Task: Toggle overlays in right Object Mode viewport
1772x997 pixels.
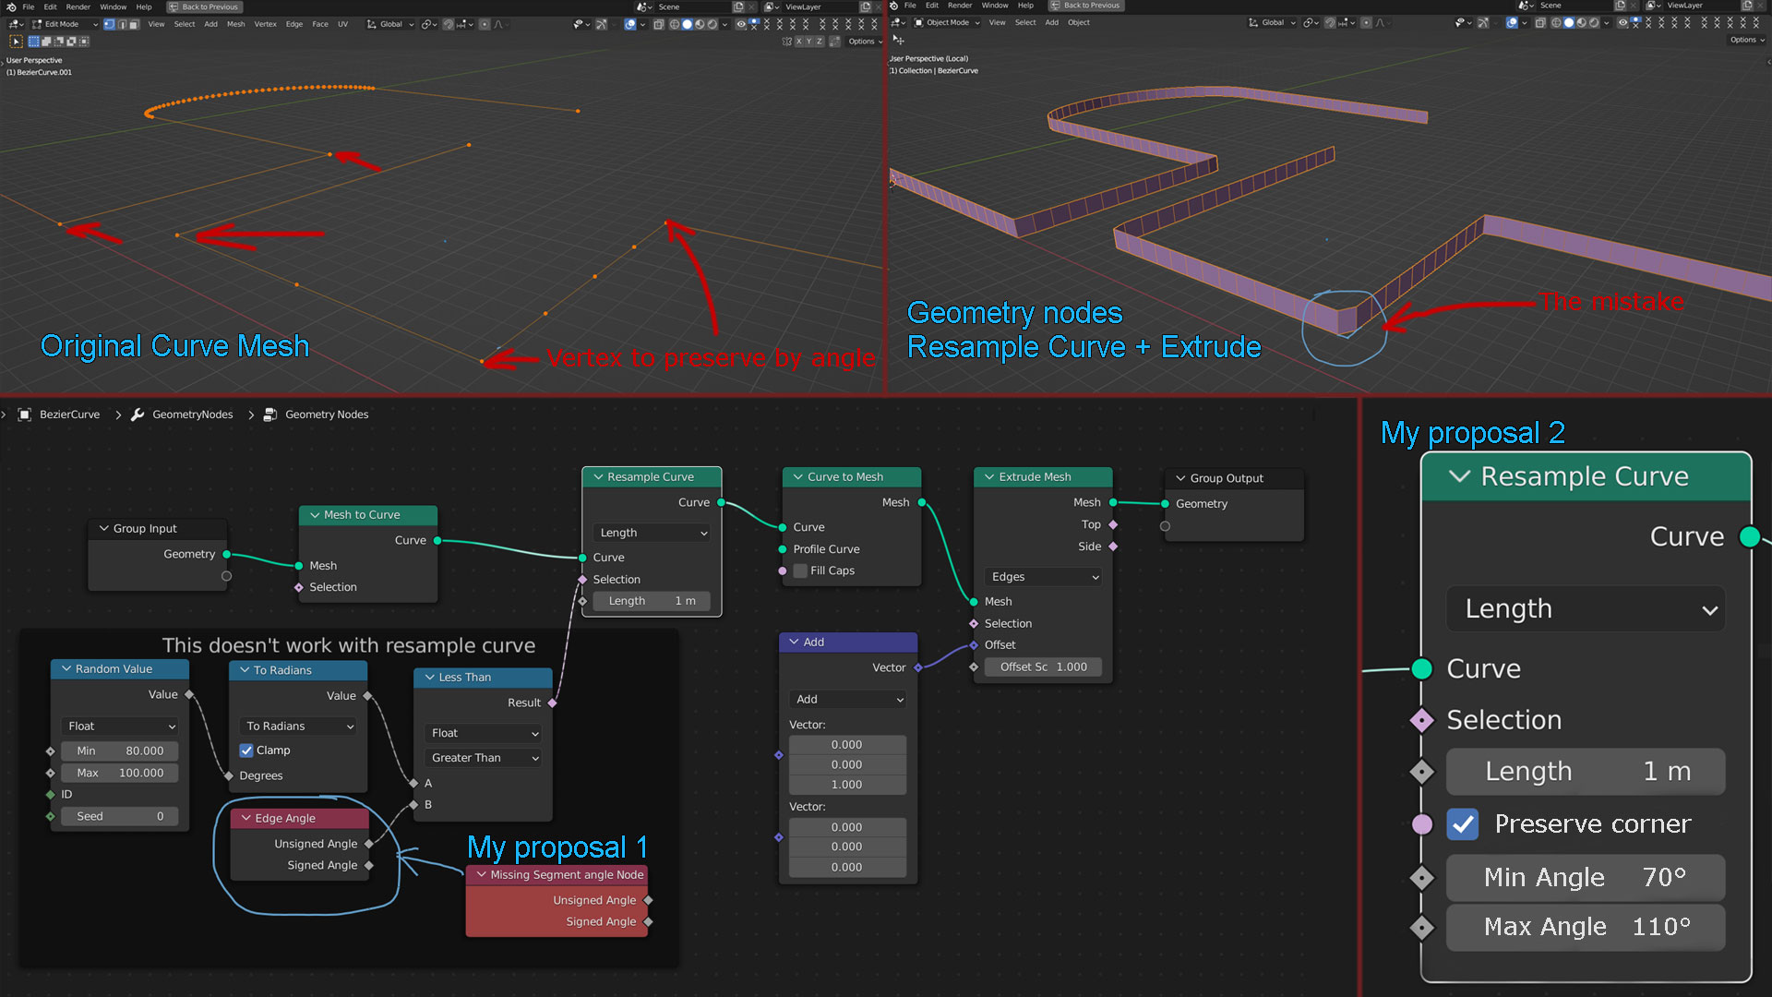Action: tap(1512, 22)
